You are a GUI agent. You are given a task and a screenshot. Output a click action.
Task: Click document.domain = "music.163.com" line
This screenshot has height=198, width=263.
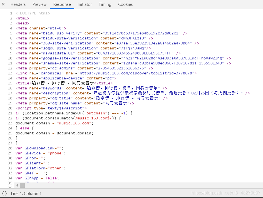point(54,123)
